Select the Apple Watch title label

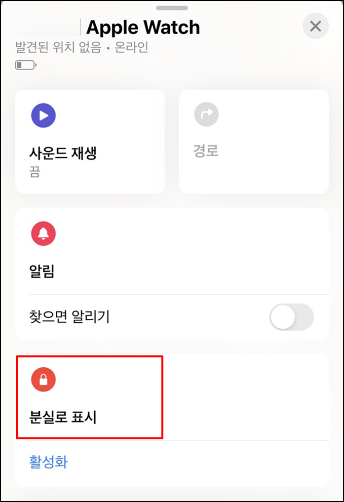(x=143, y=27)
